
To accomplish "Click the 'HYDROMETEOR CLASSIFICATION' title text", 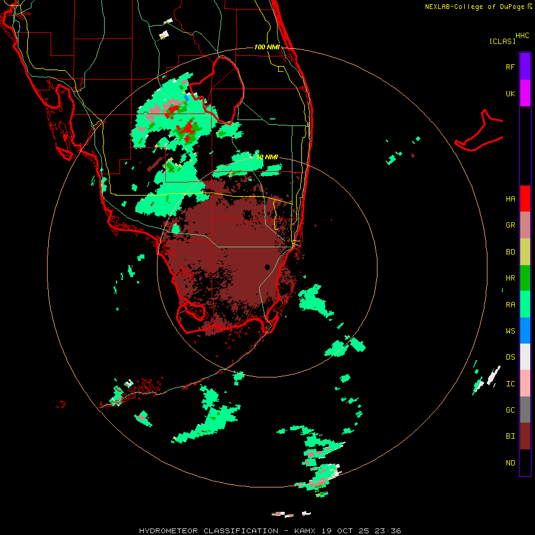I will [x=209, y=531].
